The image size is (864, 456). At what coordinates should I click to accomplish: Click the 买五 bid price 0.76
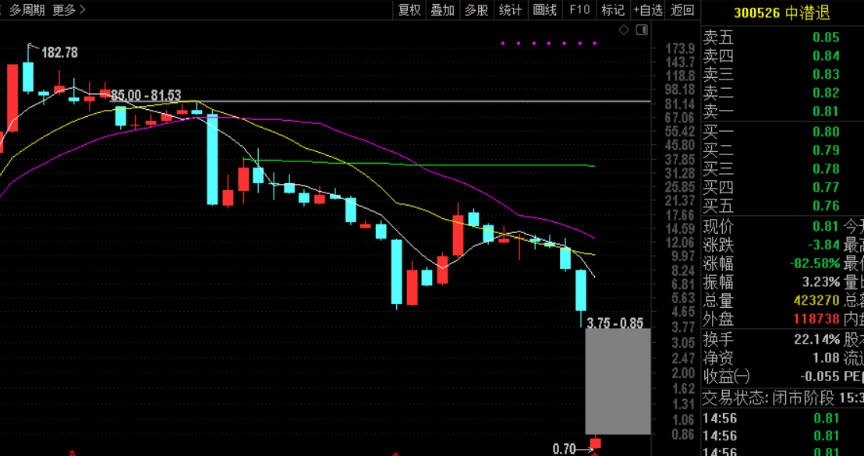(826, 206)
